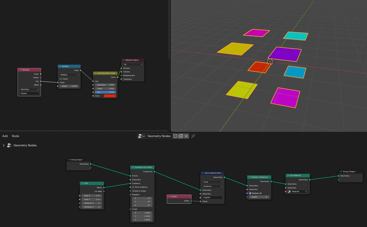Open the node group browse icon

[141, 136]
